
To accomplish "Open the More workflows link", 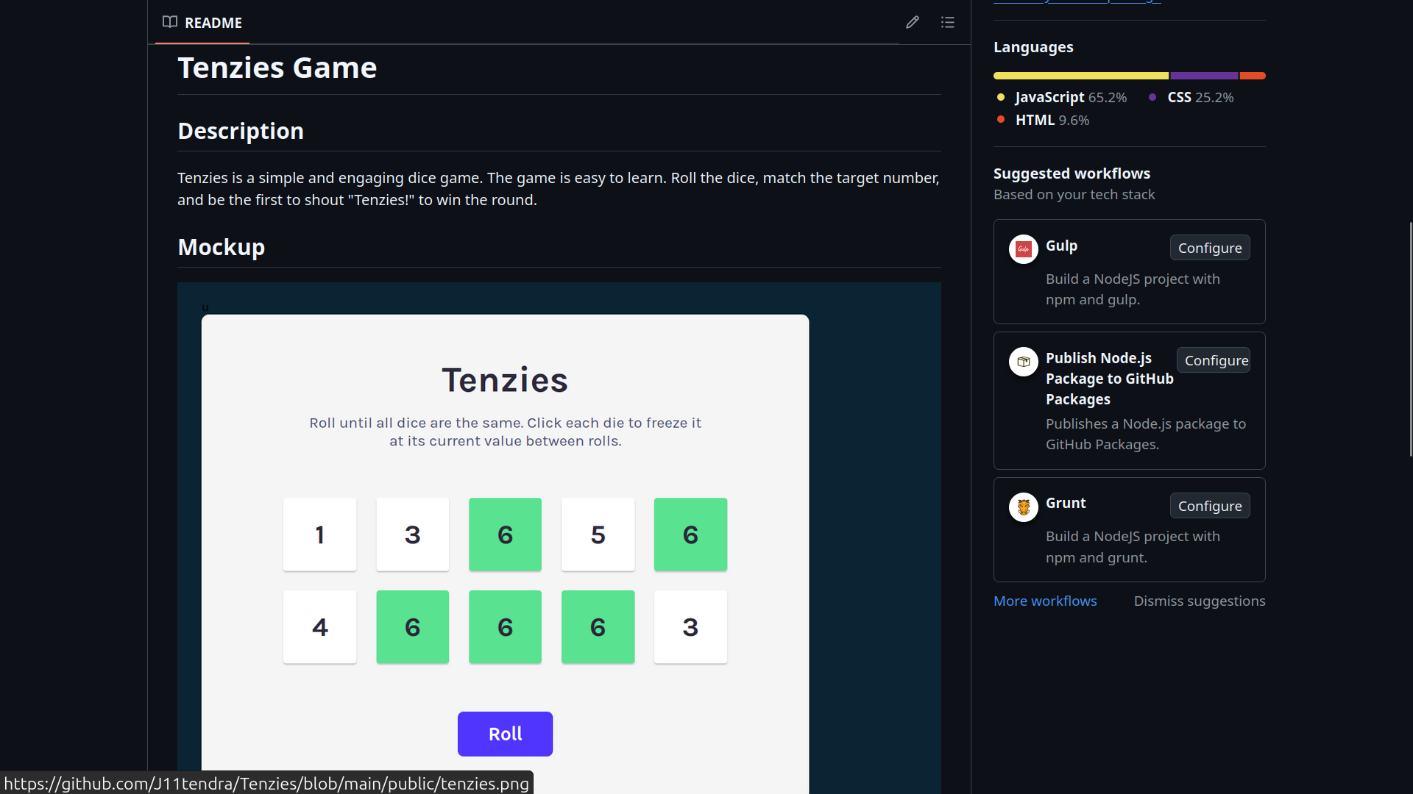I will point(1045,601).
